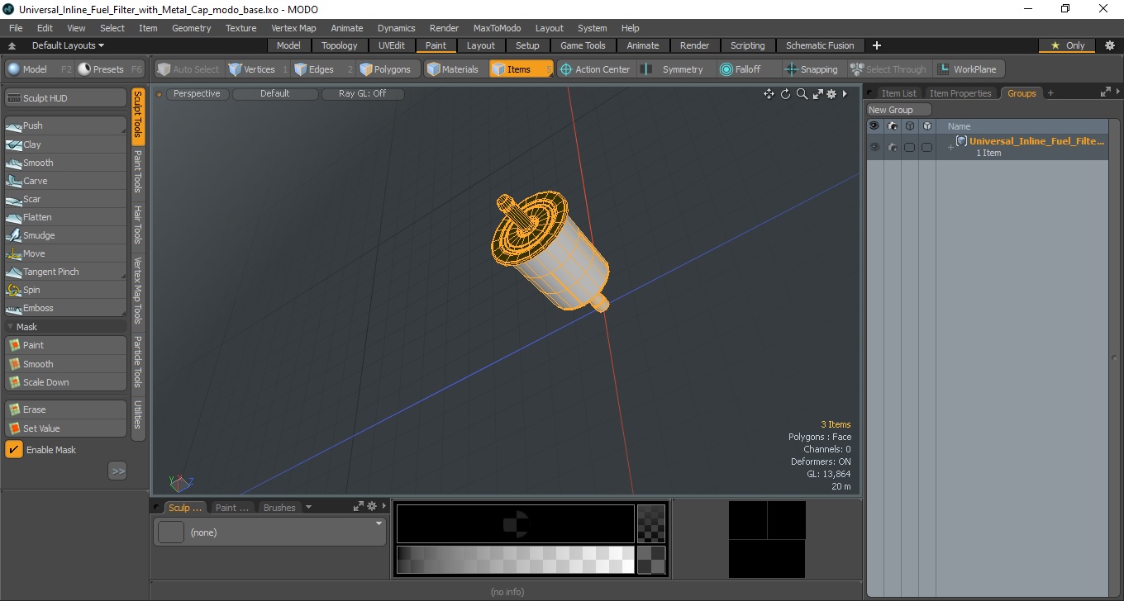Choose the mask Smooth tool

[65, 364]
